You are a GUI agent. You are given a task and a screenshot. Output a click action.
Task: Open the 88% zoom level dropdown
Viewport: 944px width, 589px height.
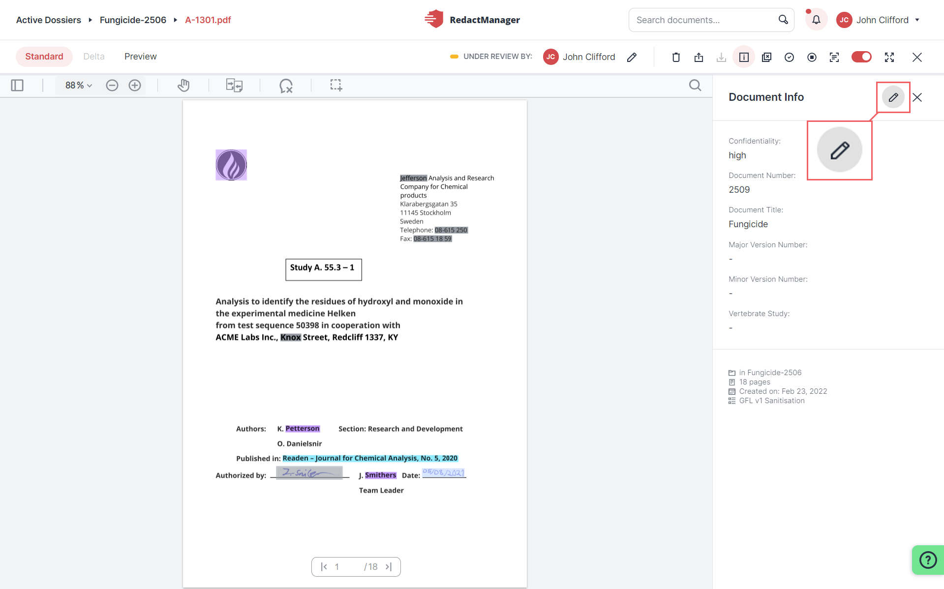[79, 85]
